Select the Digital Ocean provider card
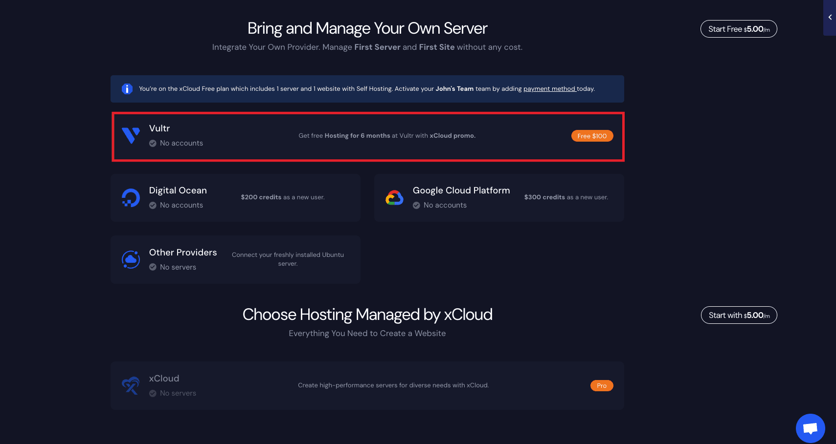 (x=235, y=197)
